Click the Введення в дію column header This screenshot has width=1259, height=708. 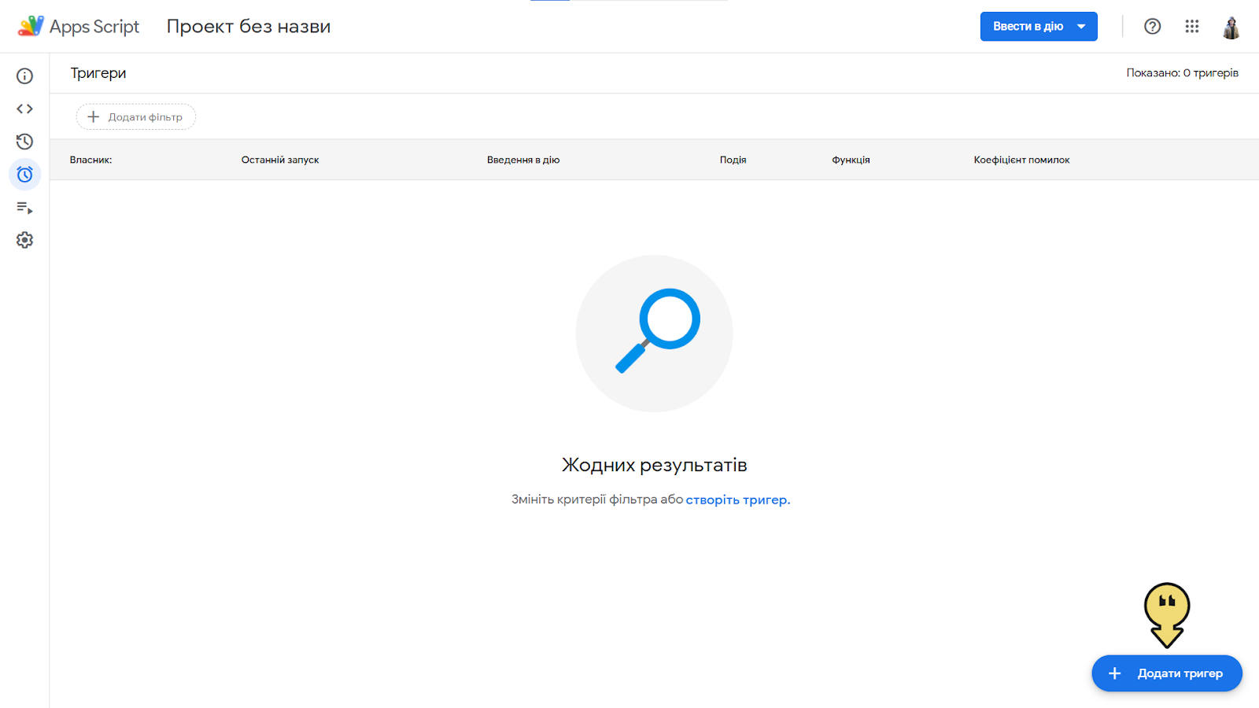tap(523, 160)
